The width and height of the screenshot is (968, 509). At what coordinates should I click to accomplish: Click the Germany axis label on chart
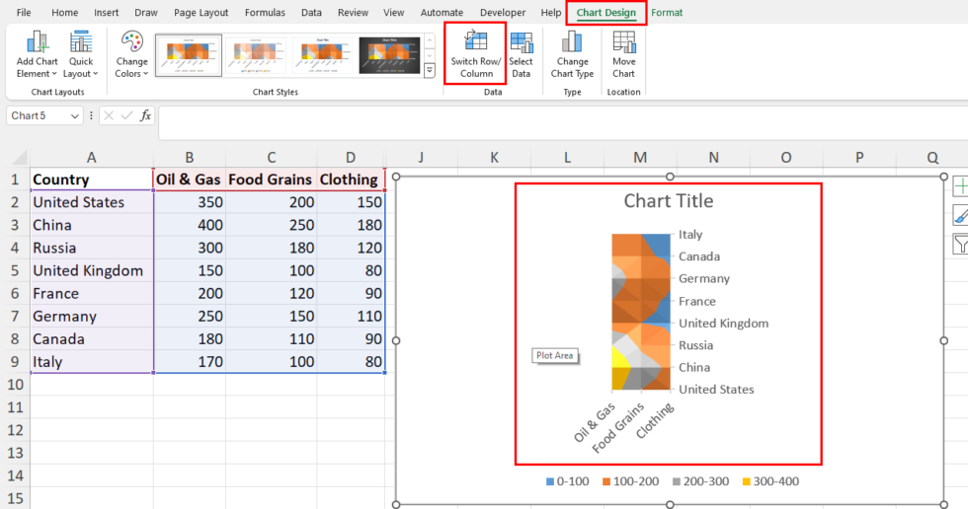pyautogui.click(x=703, y=278)
